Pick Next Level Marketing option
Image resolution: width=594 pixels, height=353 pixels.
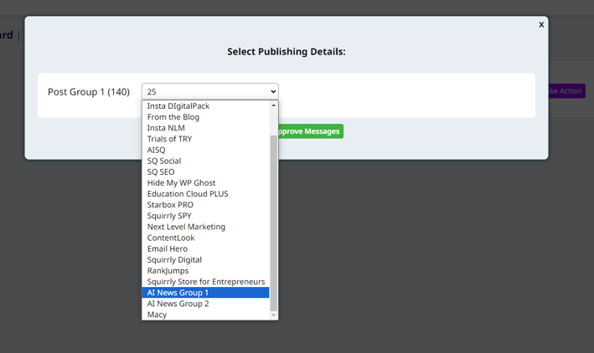pos(186,227)
